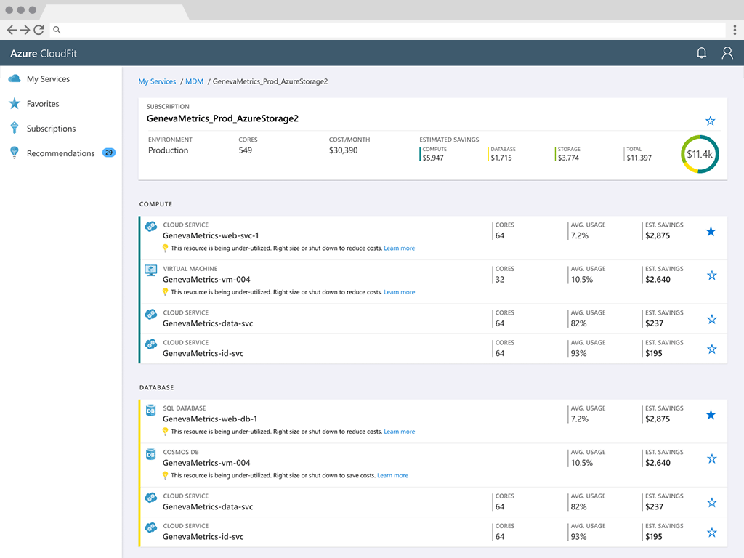
Task: Click the My Services cloud icon
Action: click(15, 78)
